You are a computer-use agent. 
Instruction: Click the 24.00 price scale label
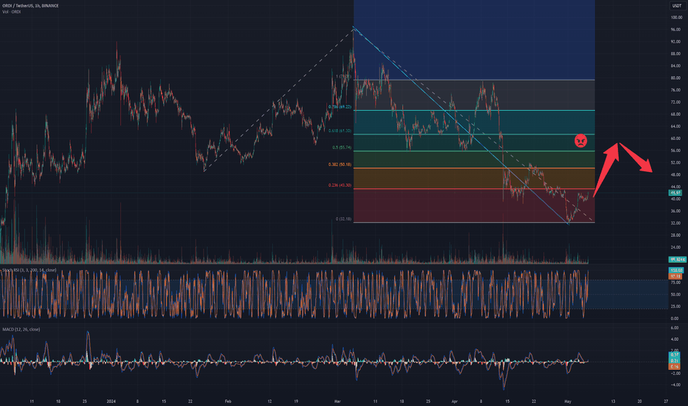pyautogui.click(x=675, y=247)
